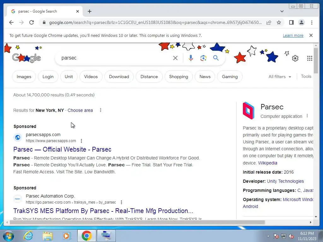Filter results by Distance
The height and width of the screenshot is (242, 323).
tap(149, 77)
